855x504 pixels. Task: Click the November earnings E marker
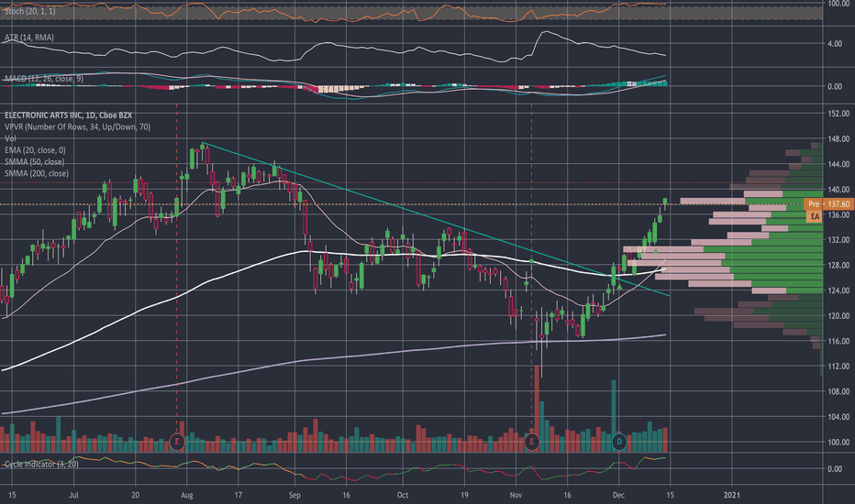(x=532, y=442)
